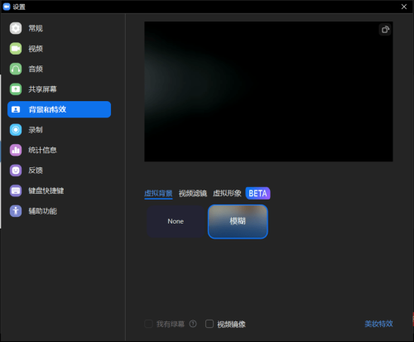Open the 反馈 feedback smiley icon
414x342 pixels.
[x=16, y=171]
